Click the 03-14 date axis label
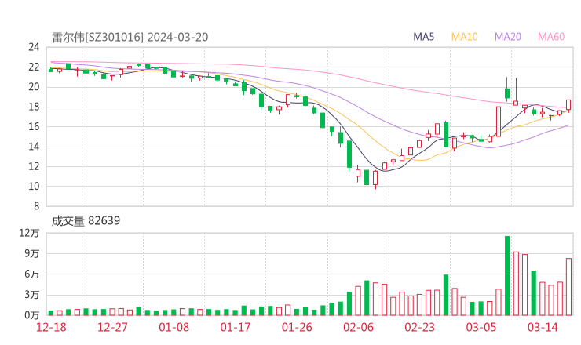This screenshot has height=345, width=581. point(543,327)
